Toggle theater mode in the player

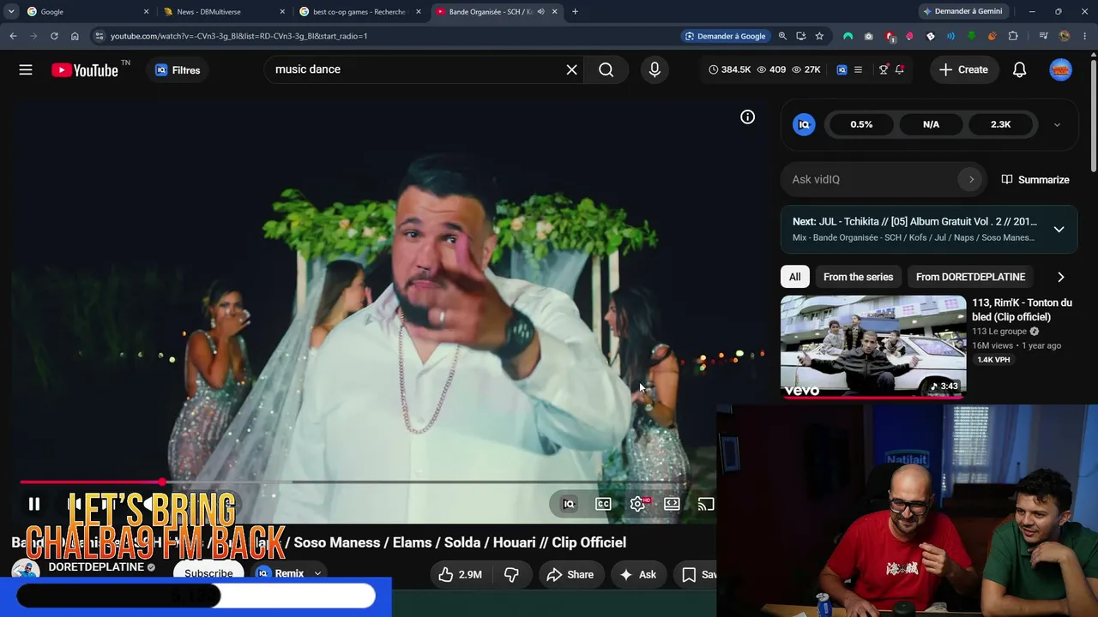672,504
